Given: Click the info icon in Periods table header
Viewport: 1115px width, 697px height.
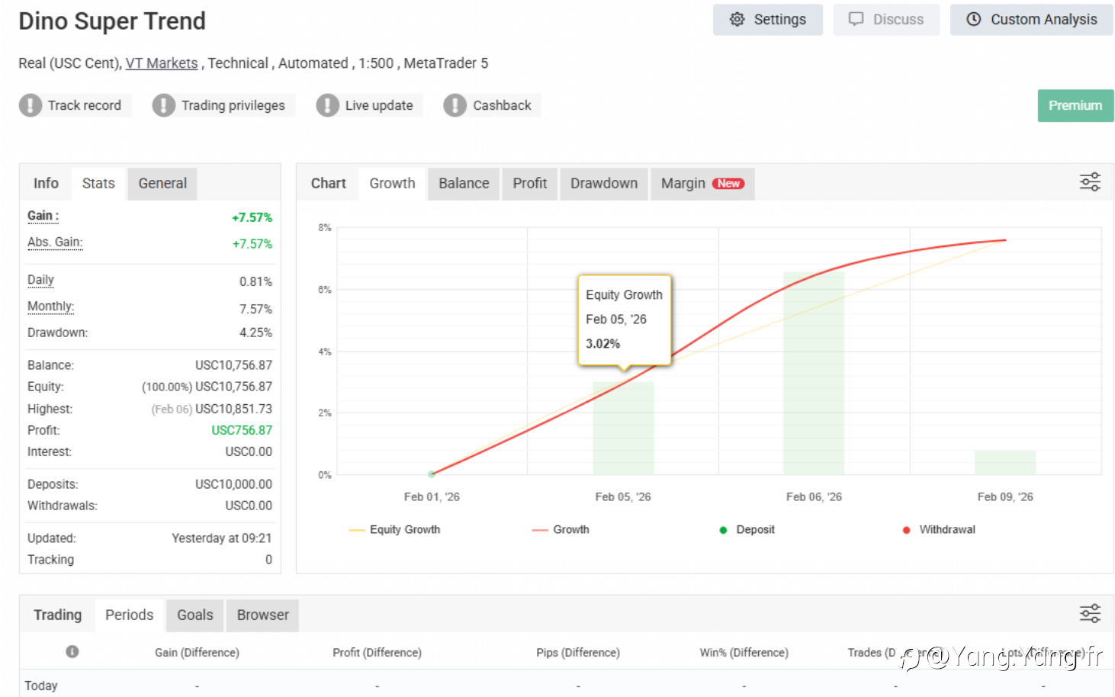Looking at the screenshot, I should pyautogui.click(x=72, y=651).
